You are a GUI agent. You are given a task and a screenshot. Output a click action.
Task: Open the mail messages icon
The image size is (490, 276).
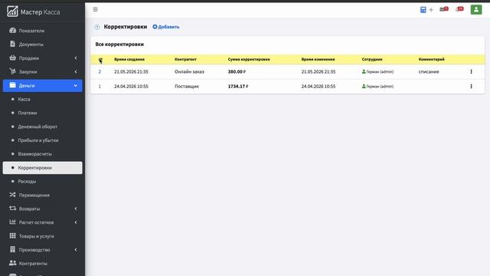[444, 9]
